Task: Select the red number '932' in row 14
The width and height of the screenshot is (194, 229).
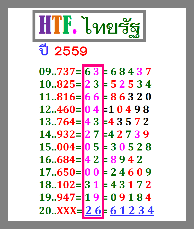Action: point(66,134)
